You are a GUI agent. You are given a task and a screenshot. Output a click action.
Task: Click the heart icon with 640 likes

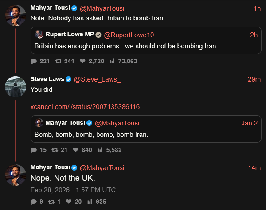(76, 150)
